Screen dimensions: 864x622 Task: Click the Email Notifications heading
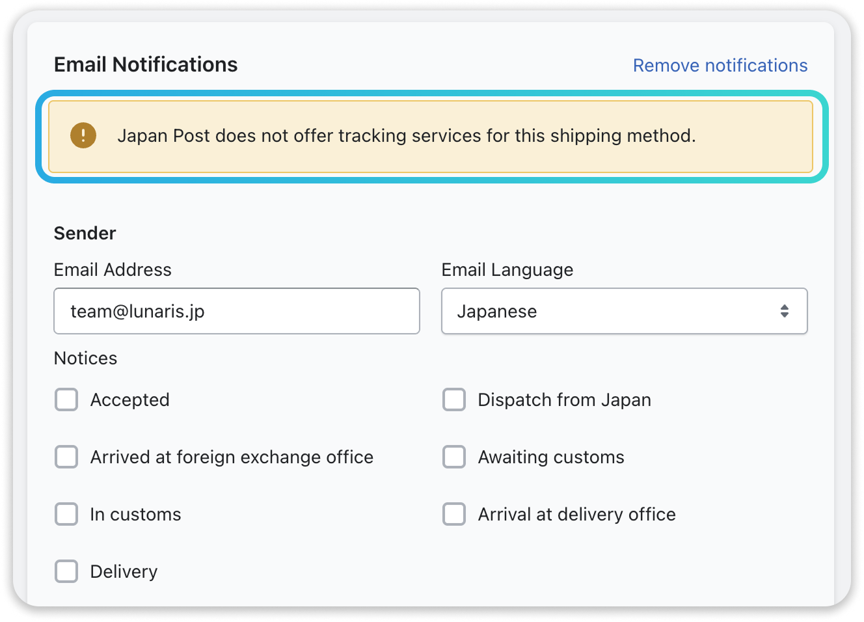click(146, 64)
